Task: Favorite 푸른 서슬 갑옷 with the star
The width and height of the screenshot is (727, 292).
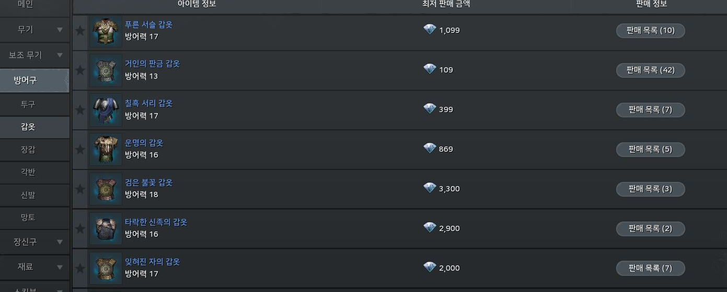Action: 80,31
